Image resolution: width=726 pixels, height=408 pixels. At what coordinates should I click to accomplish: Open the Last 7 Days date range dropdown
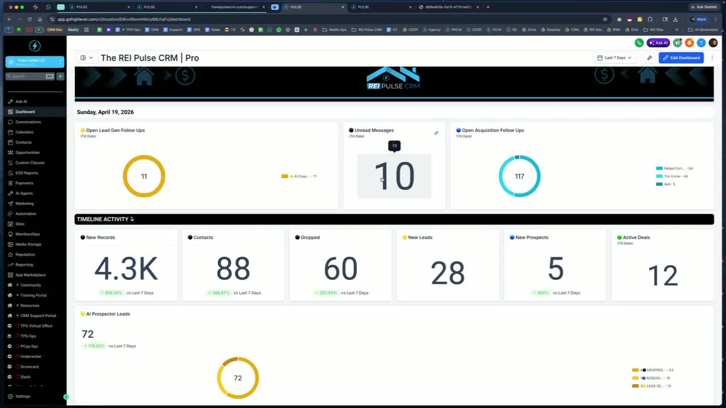[x=614, y=58]
